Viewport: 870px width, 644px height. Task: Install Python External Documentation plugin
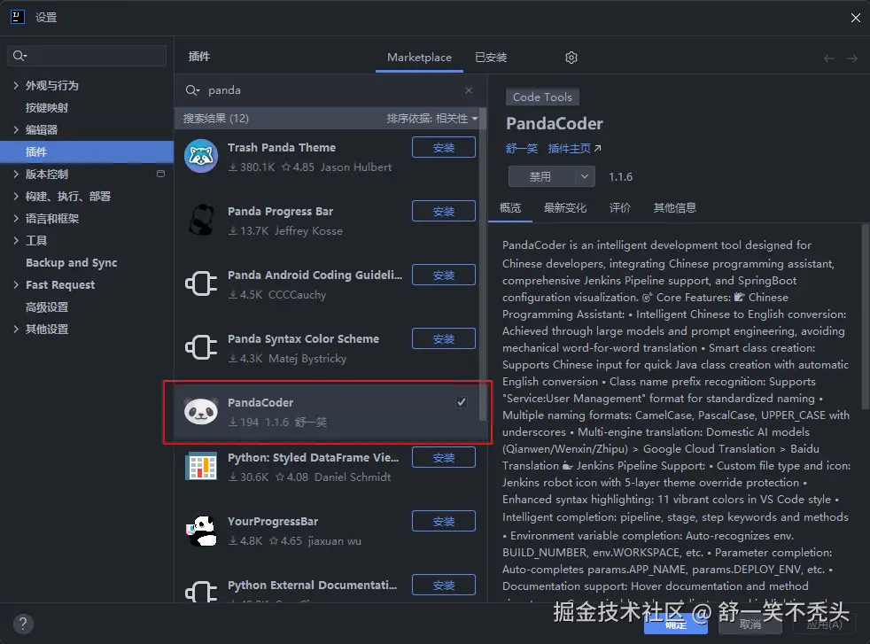443,586
